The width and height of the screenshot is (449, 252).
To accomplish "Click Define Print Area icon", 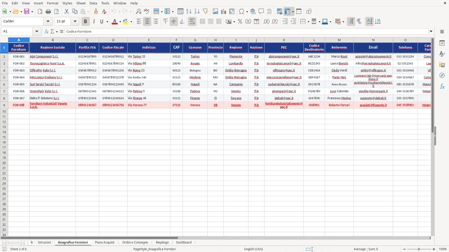I will click(280, 12).
